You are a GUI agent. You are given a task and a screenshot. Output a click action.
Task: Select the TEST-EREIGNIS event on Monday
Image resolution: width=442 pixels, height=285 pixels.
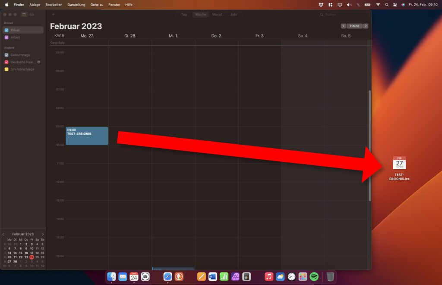point(87,136)
